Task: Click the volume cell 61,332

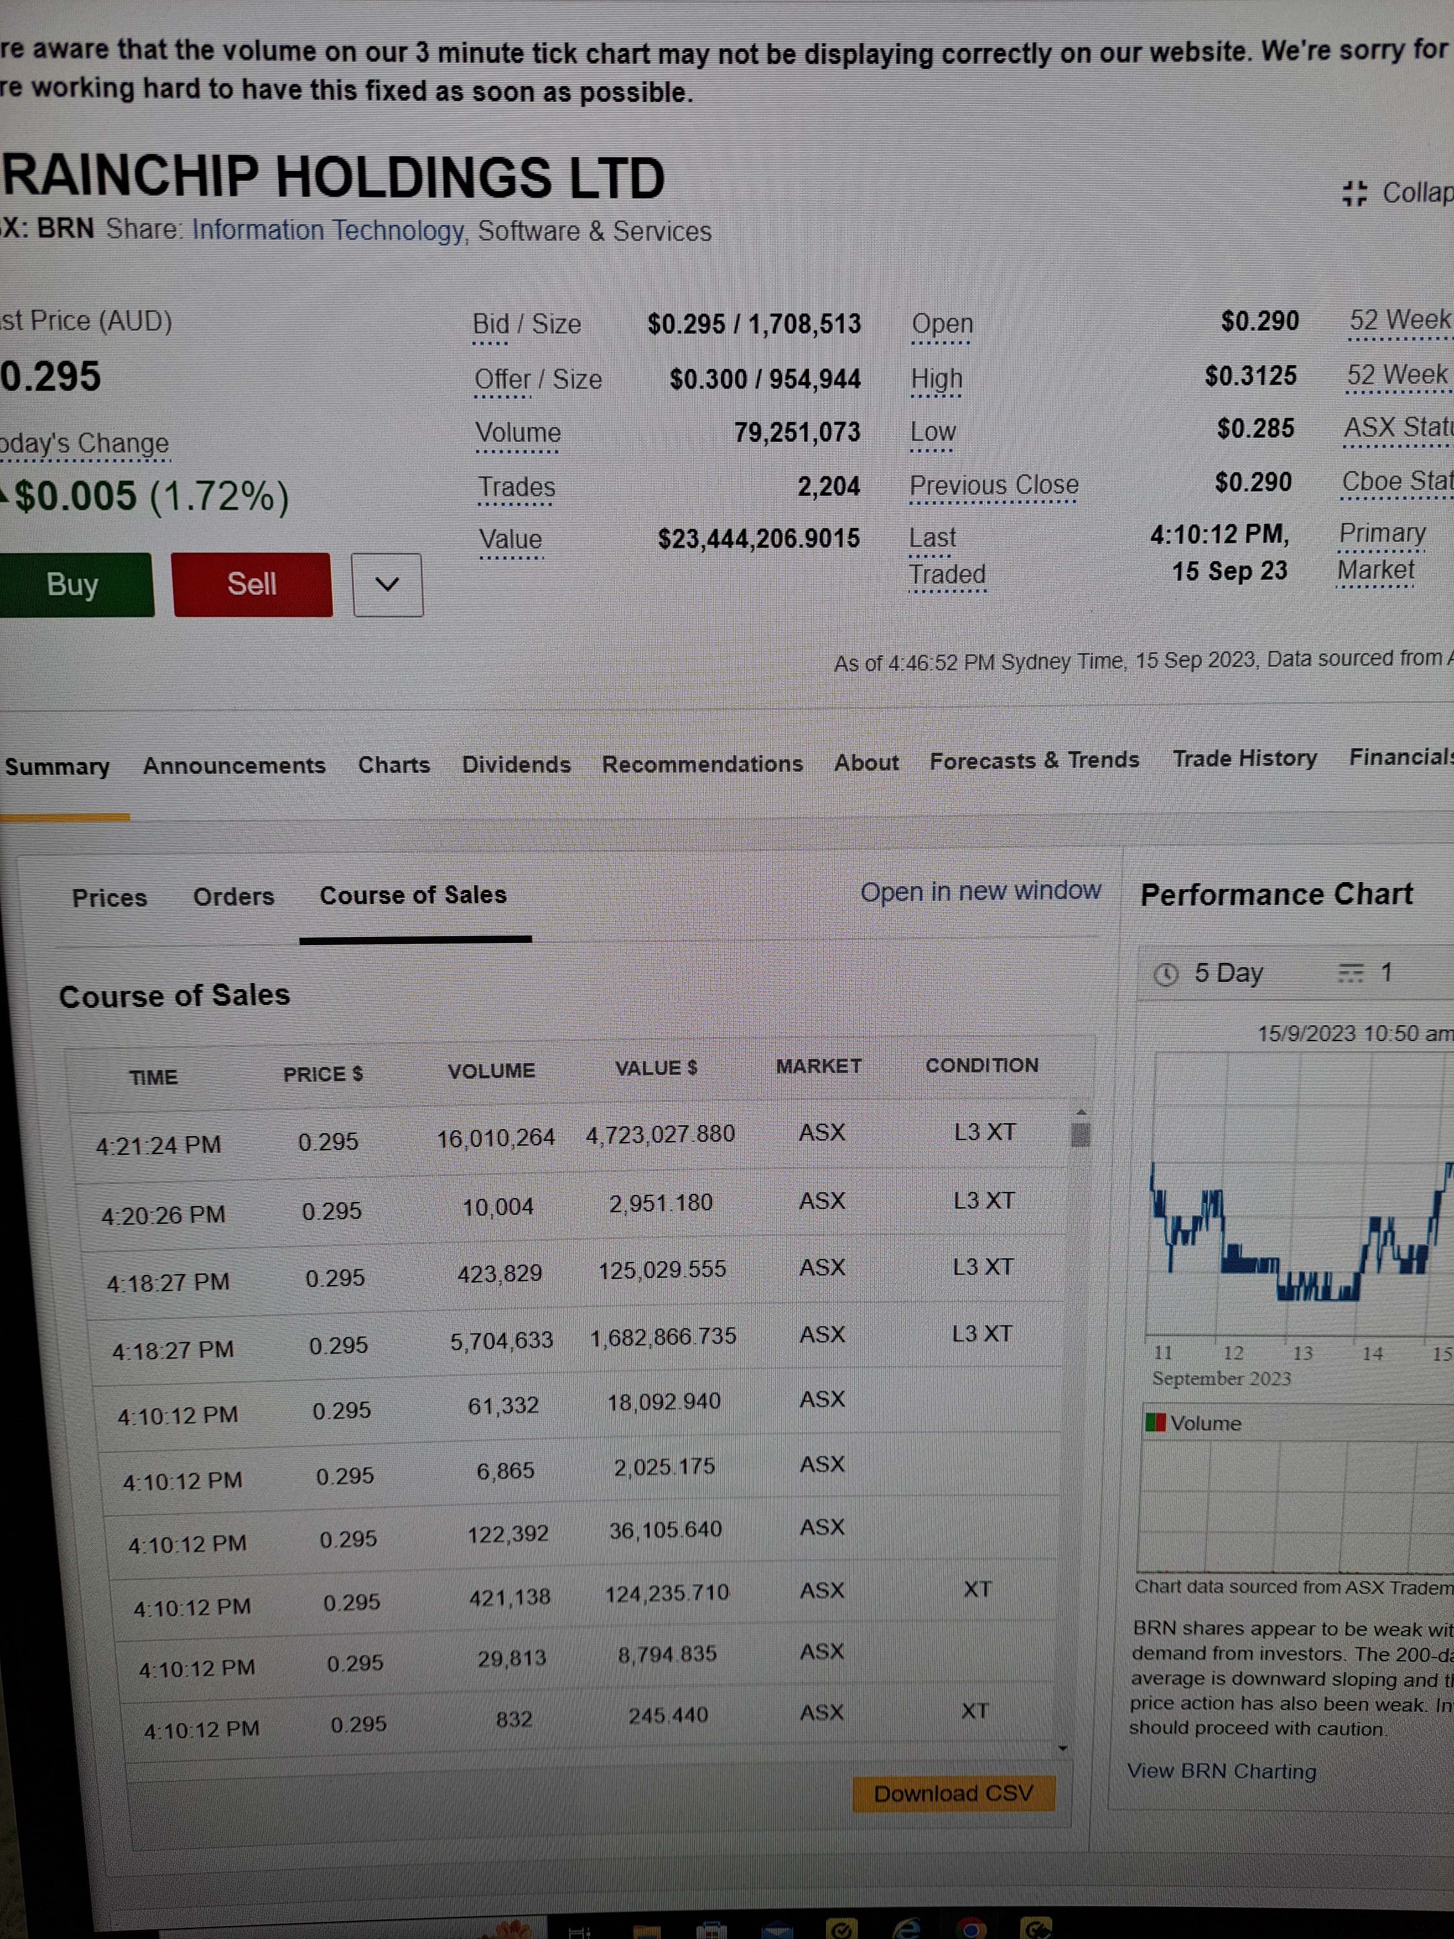Action: (503, 1407)
